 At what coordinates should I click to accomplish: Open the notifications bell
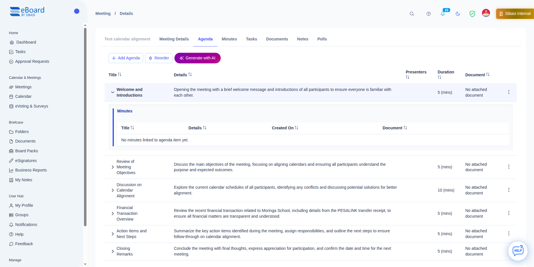click(443, 13)
